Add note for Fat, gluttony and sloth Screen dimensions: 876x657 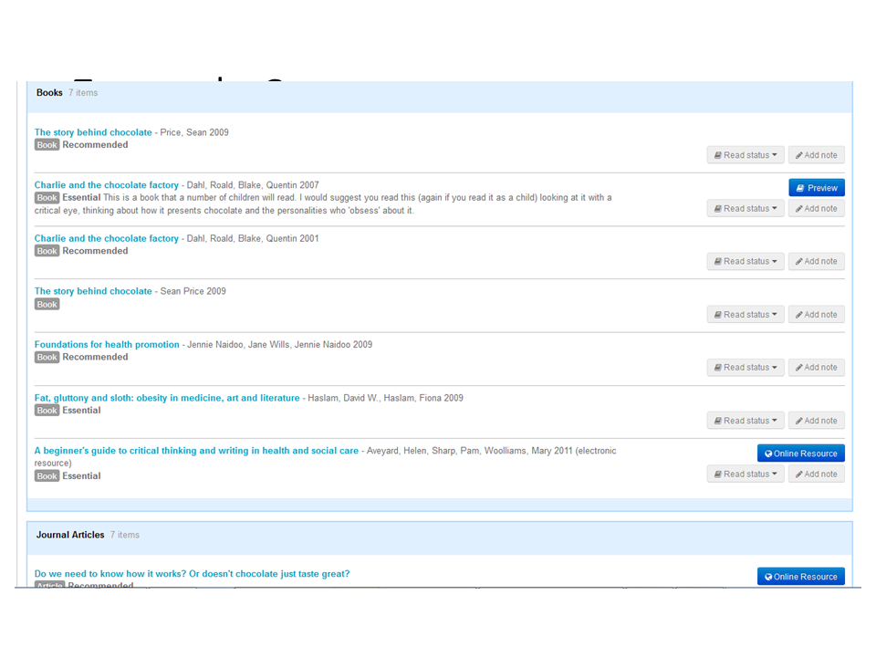tap(816, 421)
